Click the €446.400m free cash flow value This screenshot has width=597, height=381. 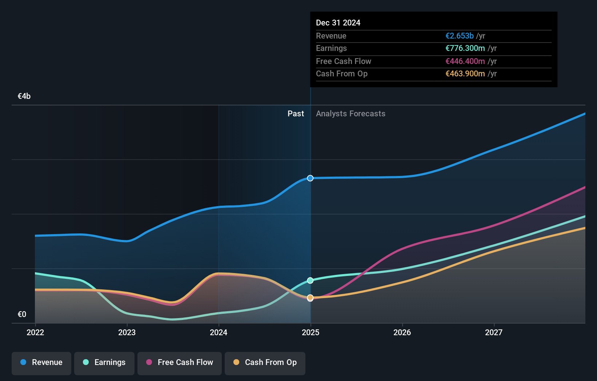[x=465, y=61]
